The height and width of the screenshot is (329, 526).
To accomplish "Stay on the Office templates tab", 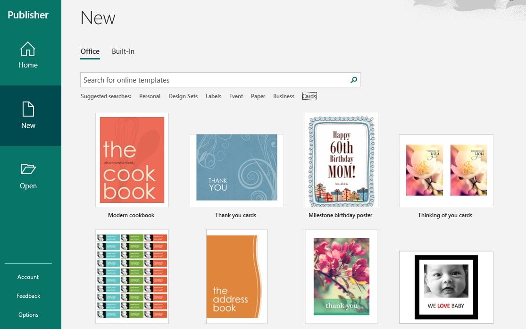I will [x=90, y=51].
